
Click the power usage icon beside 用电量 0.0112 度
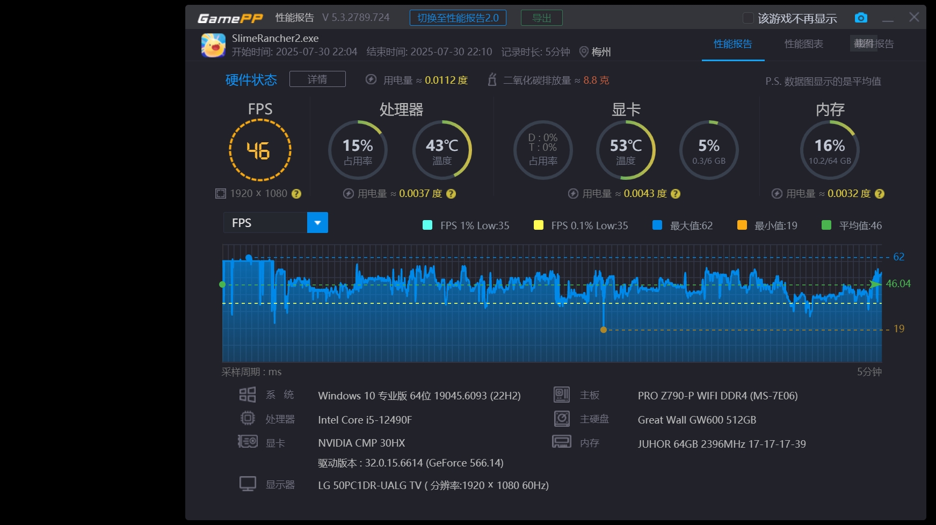371,79
